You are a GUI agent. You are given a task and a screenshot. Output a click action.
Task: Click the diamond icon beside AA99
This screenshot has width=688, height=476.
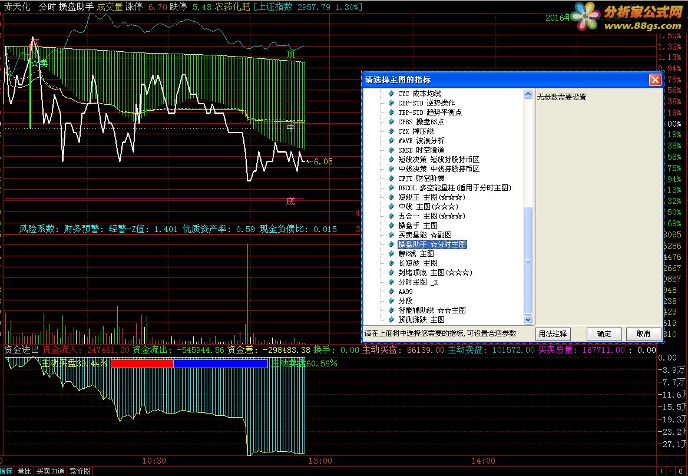coord(391,291)
